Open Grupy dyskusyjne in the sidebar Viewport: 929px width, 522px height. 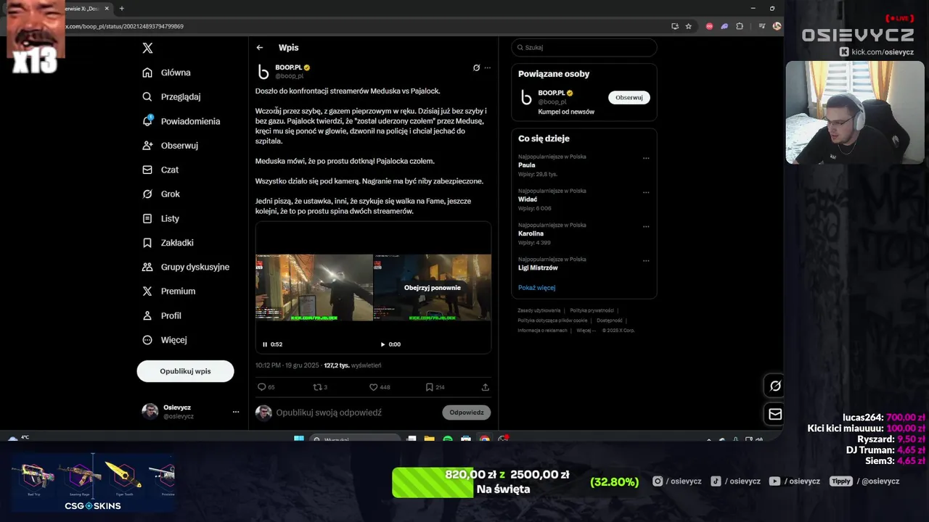(x=186, y=267)
